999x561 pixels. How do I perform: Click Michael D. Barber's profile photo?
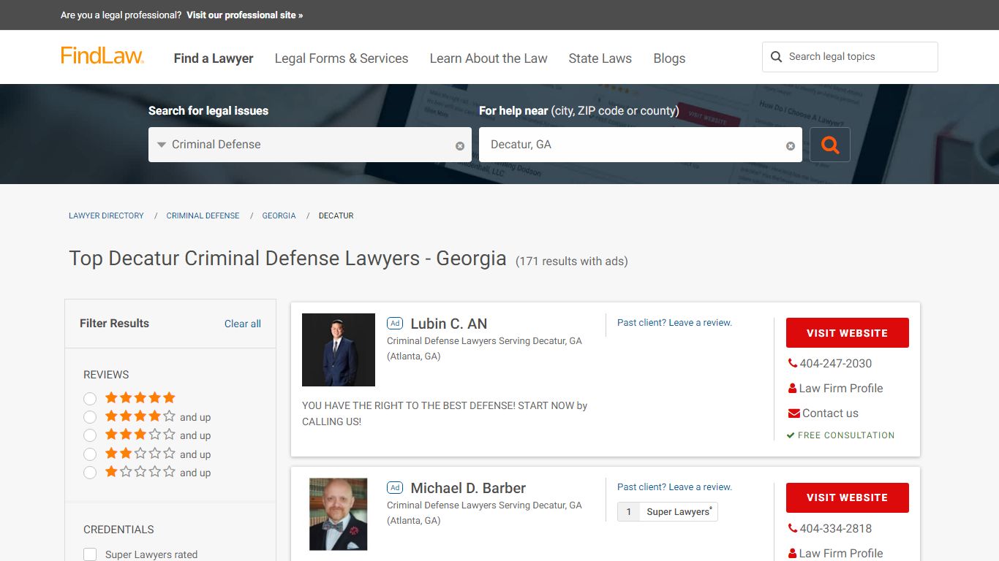pos(339,514)
